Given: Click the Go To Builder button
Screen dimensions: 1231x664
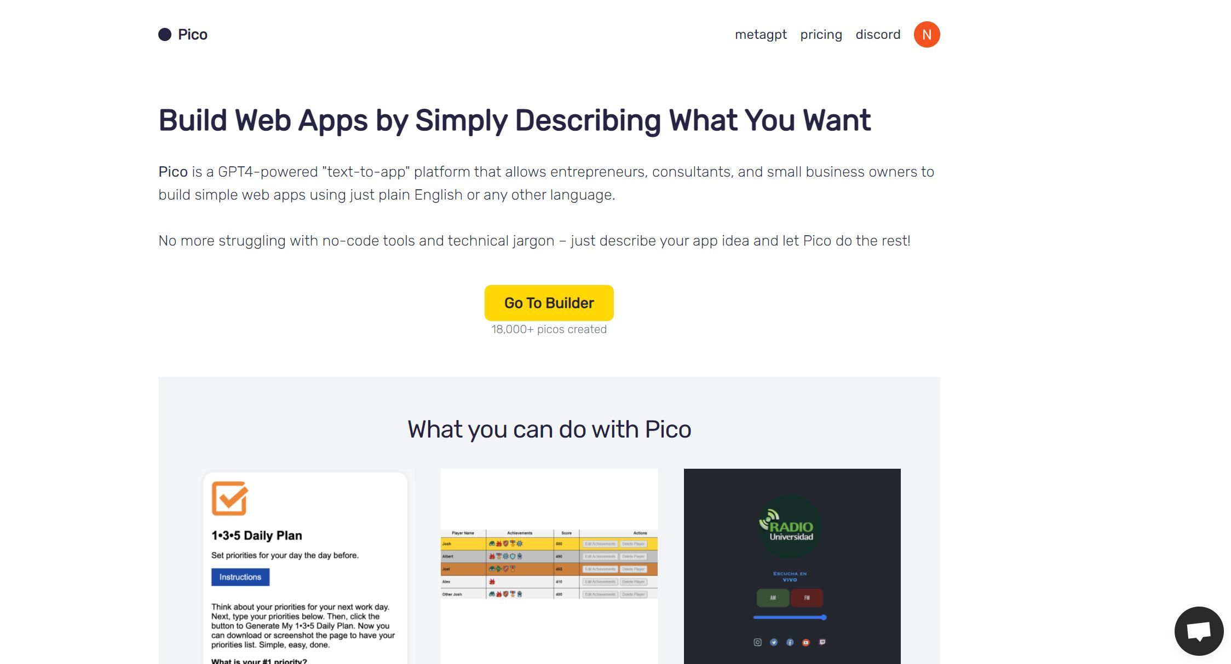Looking at the screenshot, I should tap(549, 302).
